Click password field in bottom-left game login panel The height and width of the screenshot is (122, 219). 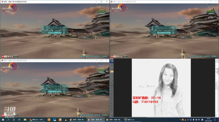(x=55, y=88)
